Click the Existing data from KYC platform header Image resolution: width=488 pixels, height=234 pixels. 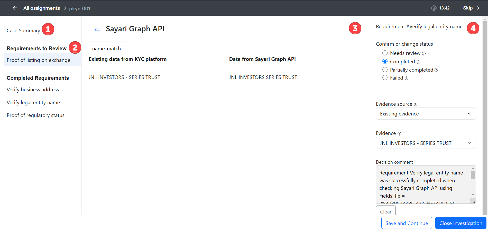tap(128, 59)
